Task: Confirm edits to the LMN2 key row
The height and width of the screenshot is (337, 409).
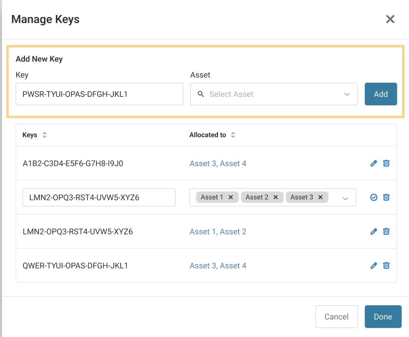Action: click(374, 197)
